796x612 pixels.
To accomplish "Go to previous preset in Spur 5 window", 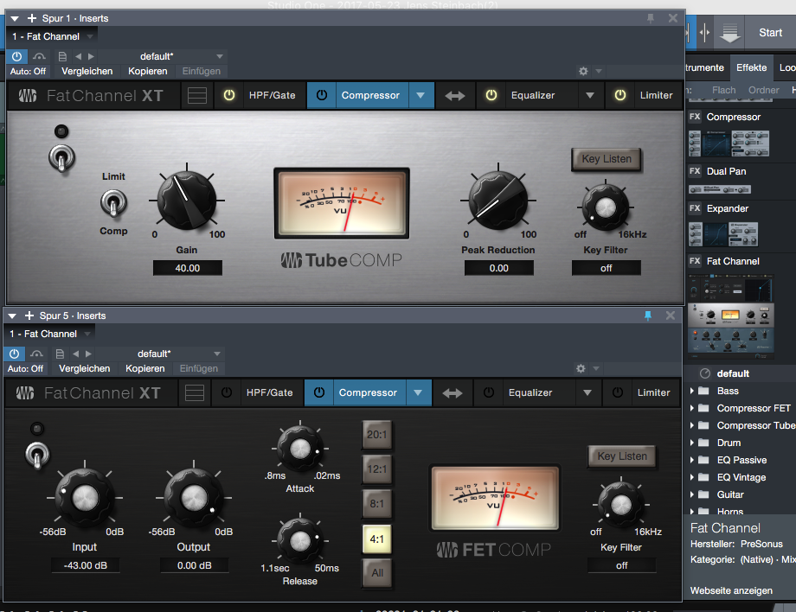I will coord(75,354).
